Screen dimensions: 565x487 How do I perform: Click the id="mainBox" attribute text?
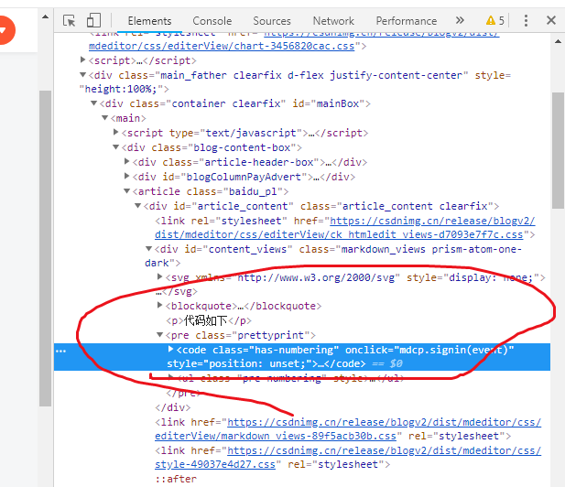click(328, 103)
